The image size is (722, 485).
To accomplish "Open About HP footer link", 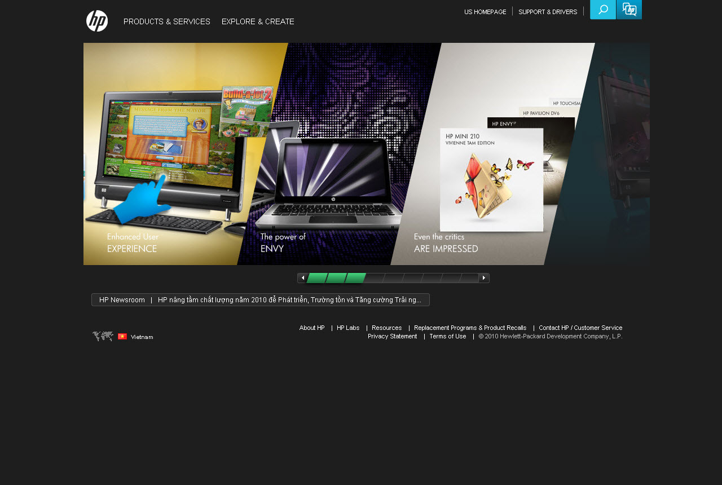I will pos(312,328).
